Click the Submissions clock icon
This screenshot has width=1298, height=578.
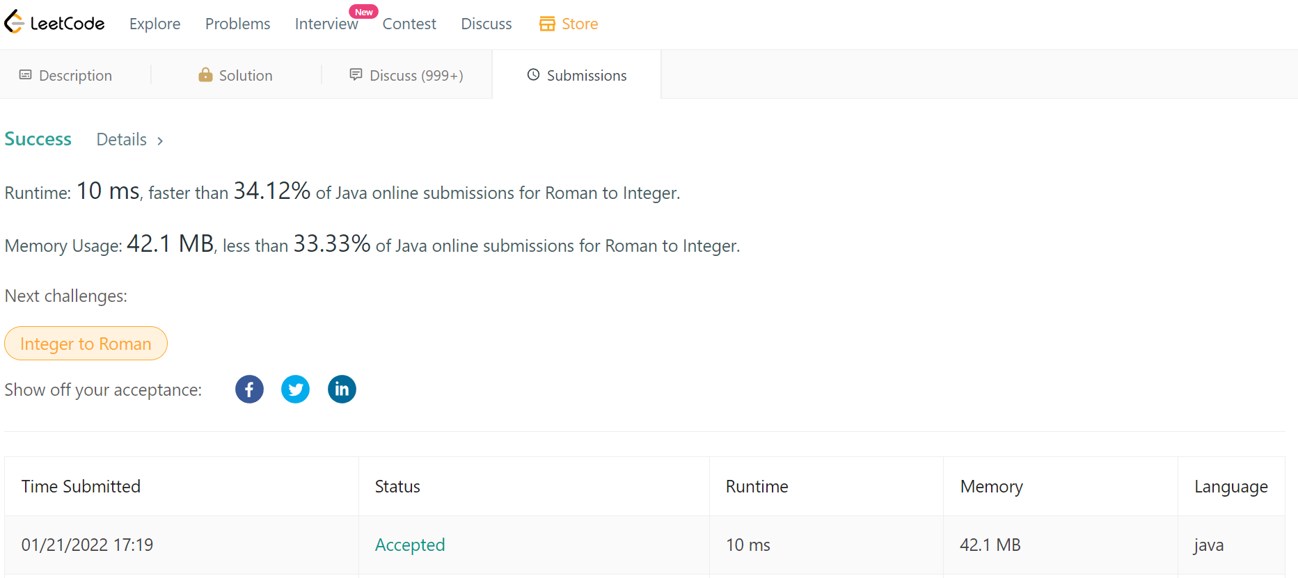tap(533, 74)
